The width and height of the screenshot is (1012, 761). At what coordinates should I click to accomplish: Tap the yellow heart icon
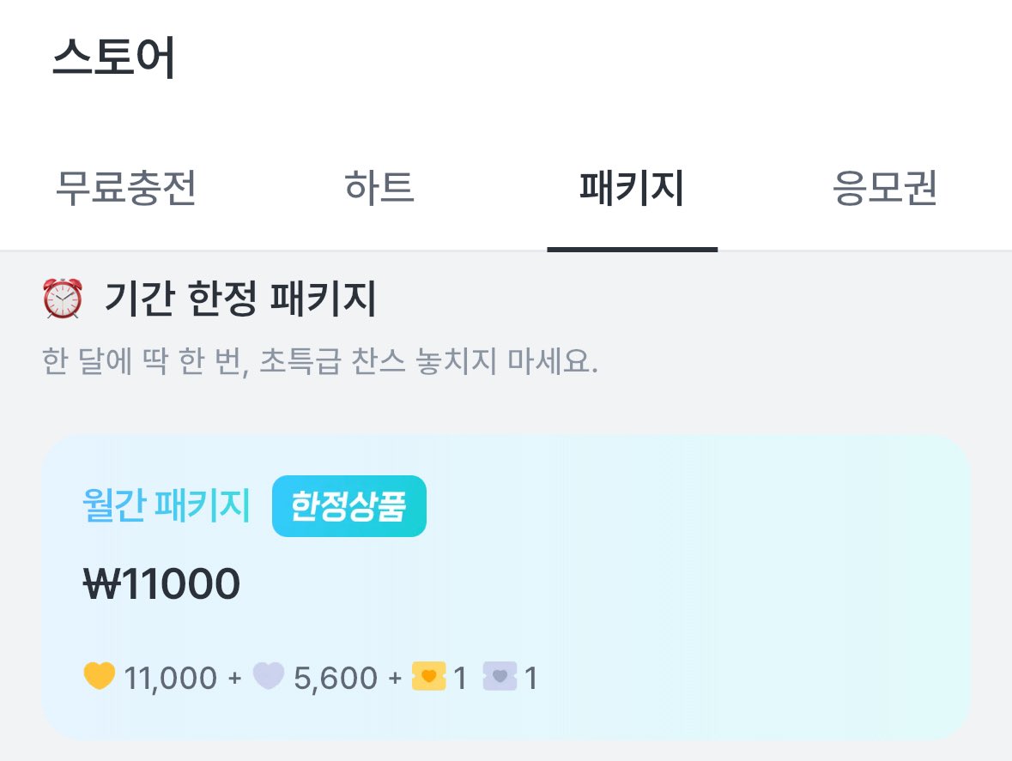tap(100, 677)
